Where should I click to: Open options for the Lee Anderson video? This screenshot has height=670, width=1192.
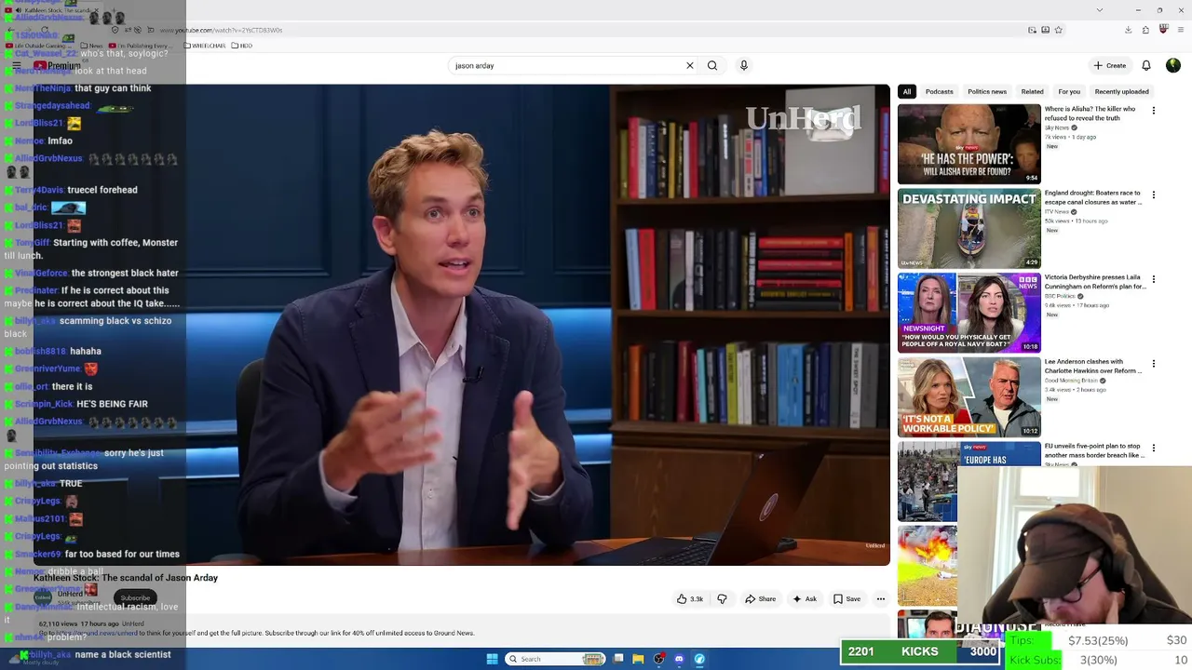1154,364
